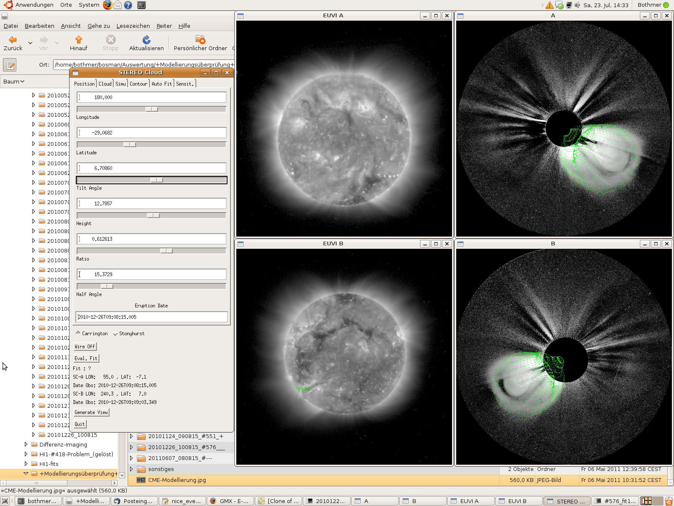Expand the 20101124_090815_#551_+ folder
The height and width of the screenshot is (506, 674).
[x=131, y=436]
